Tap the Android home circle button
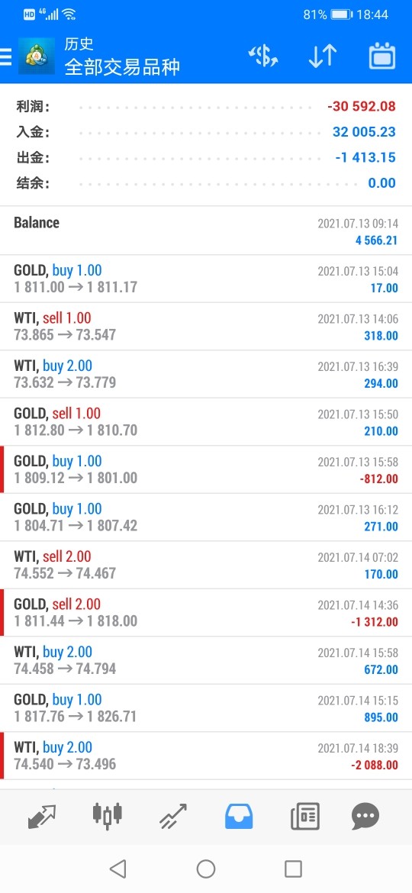The image size is (412, 893). point(206,869)
